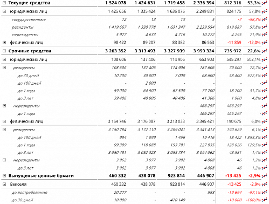Collapse the Текущие средства section
Viewport: 269px width, 204px height.
(x=4, y=3)
